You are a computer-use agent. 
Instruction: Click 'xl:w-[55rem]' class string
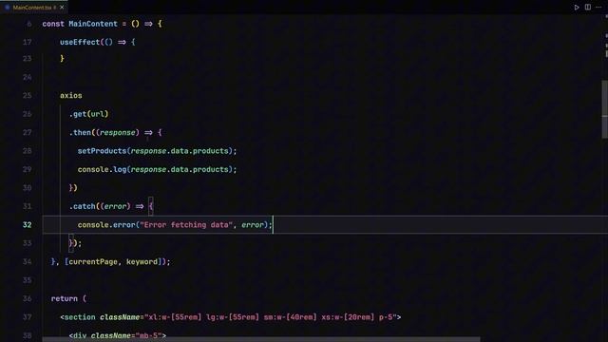coord(175,317)
